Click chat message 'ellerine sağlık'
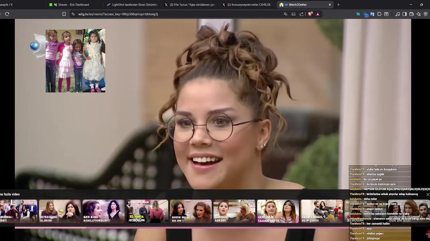 (375, 174)
